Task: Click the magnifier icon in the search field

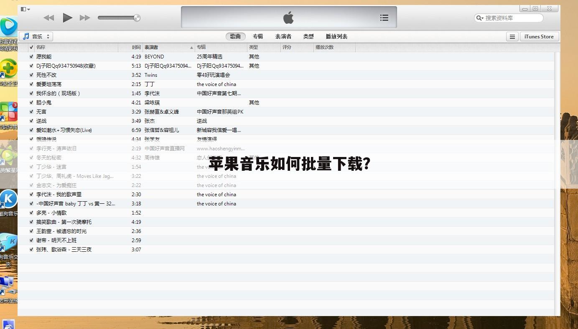Action: coord(479,18)
